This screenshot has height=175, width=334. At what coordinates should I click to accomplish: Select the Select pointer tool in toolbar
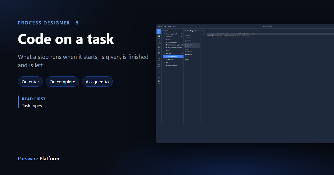click(x=159, y=32)
